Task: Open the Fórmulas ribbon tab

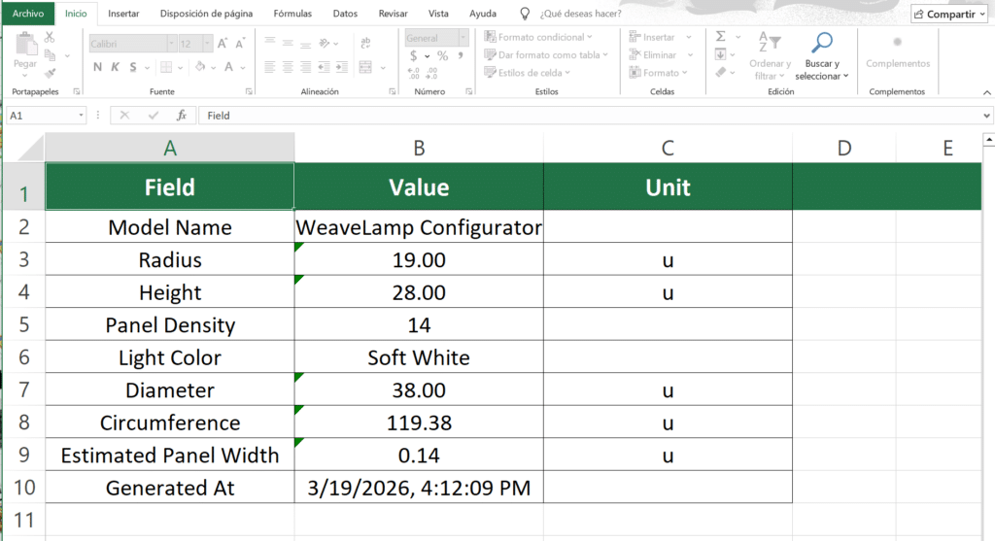Action: coord(292,15)
